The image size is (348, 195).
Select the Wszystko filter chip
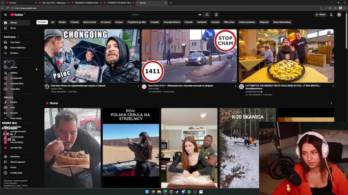42,22
